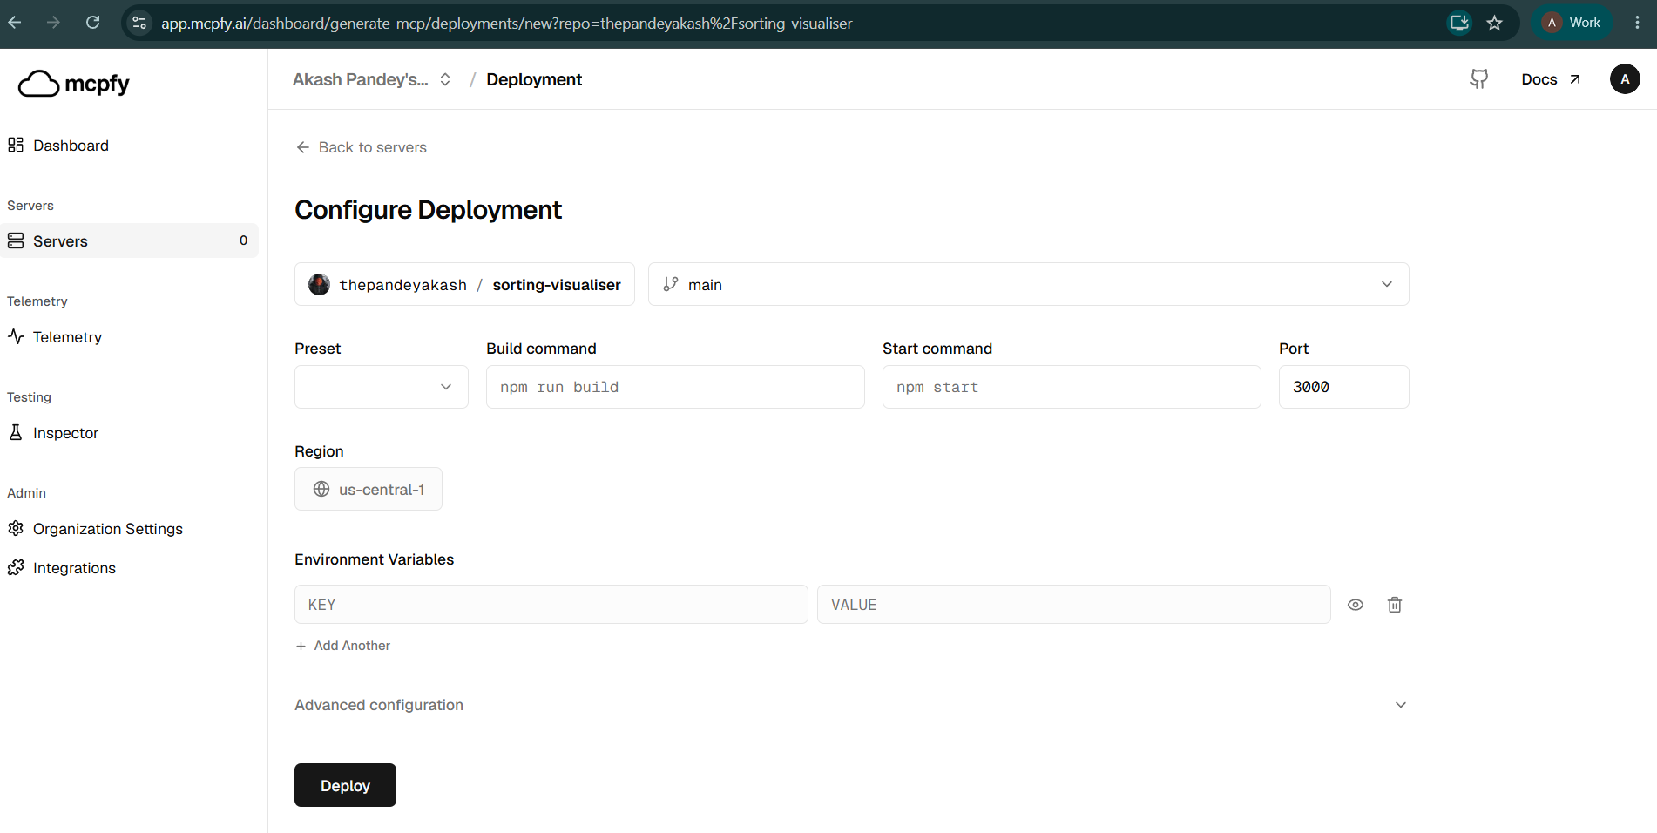Add another environment variable
The image size is (1657, 833).
click(343, 646)
